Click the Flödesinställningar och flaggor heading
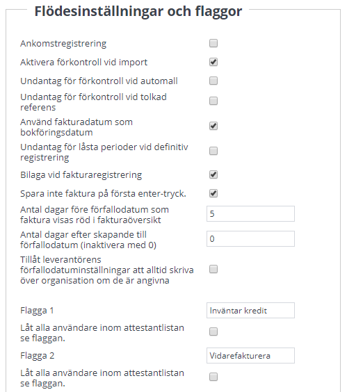Screen dimensions: 347x392 coord(138,12)
